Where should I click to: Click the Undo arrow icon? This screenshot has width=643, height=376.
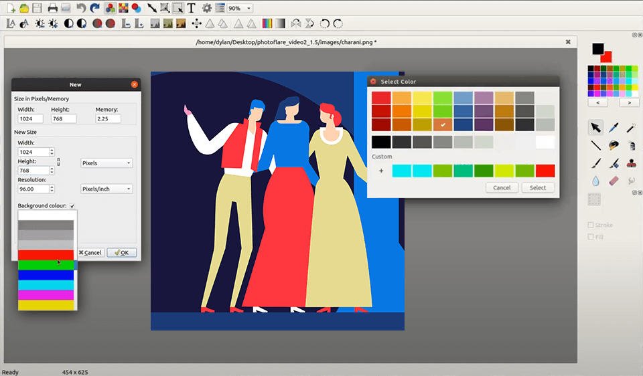81,8
